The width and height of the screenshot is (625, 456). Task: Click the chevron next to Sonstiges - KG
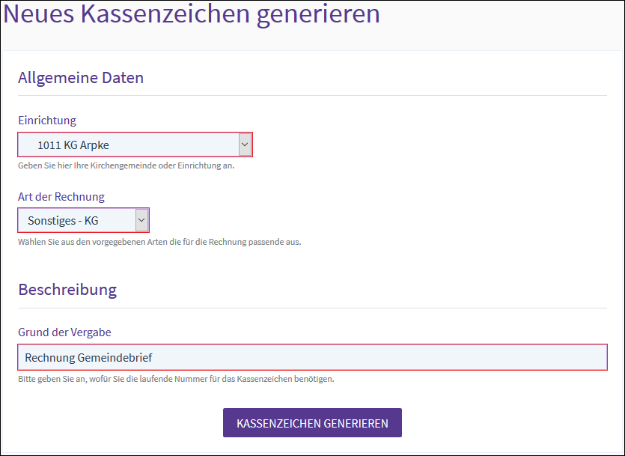coord(141,220)
